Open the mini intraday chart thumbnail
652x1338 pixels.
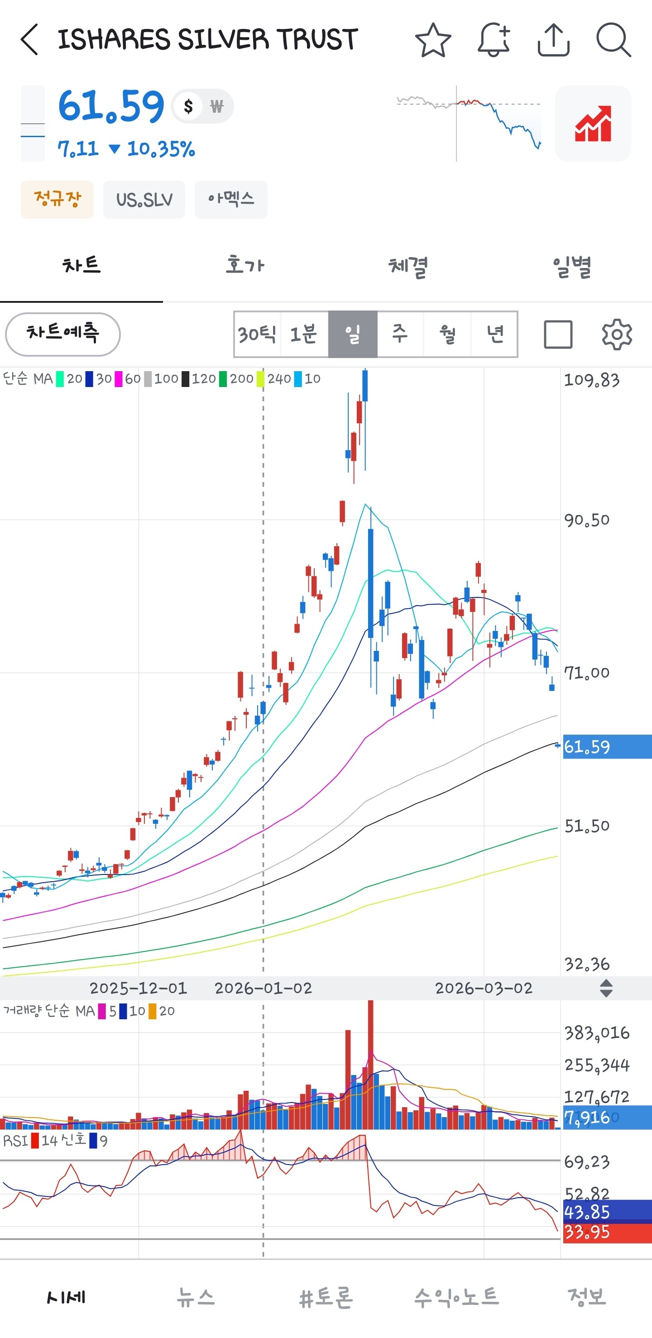[469, 124]
